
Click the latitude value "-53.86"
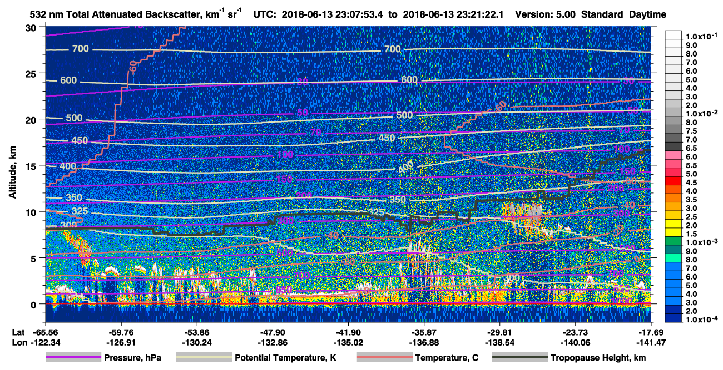(196, 332)
